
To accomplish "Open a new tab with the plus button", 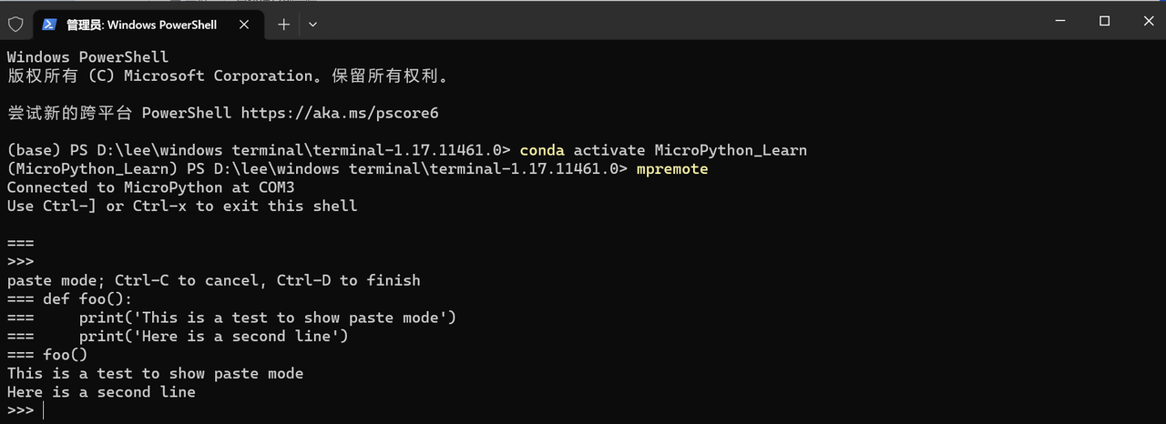I will pyautogui.click(x=283, y=25).
